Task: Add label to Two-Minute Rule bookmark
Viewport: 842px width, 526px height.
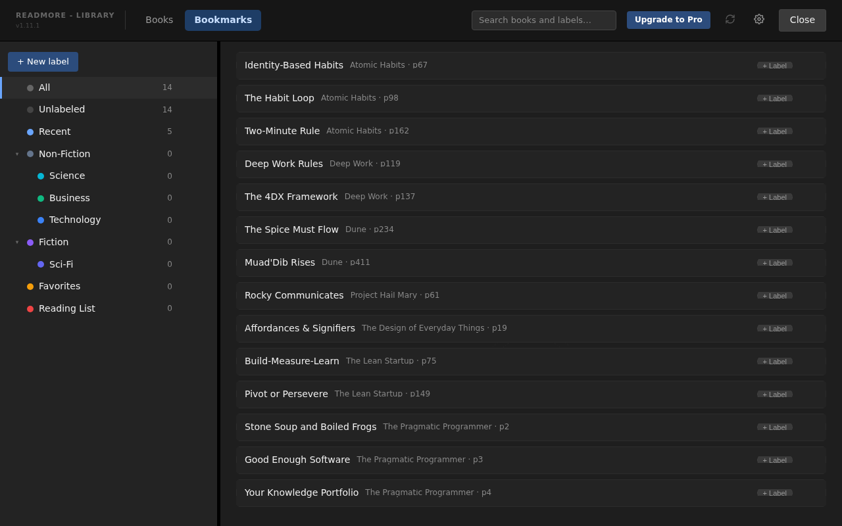Action: tap(775, 131)
